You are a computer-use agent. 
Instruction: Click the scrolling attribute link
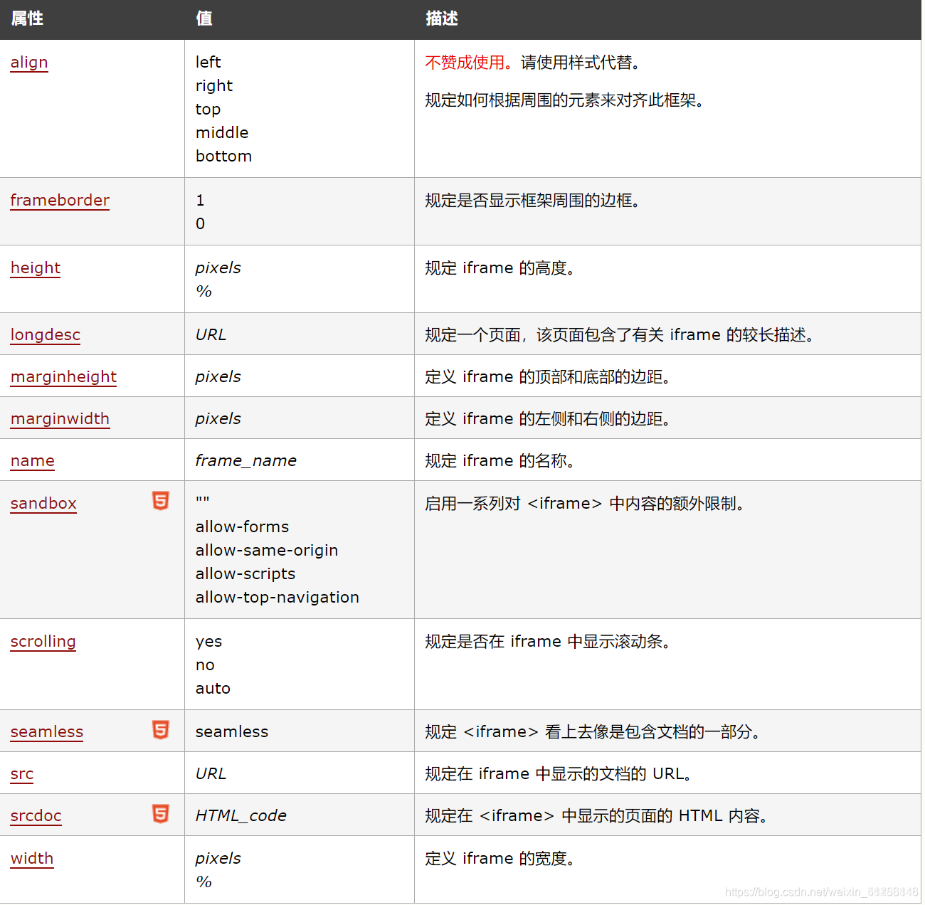[x=43, y=642]
